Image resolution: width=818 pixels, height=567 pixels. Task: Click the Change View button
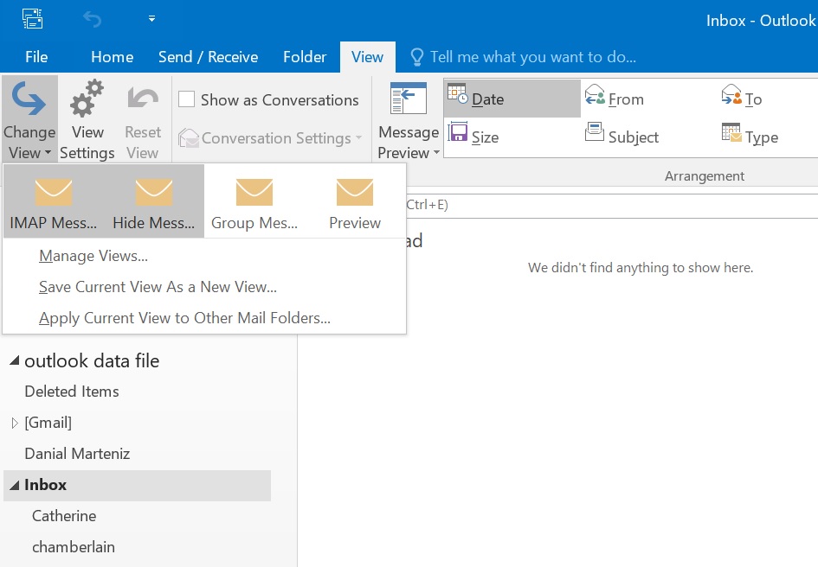29,119
